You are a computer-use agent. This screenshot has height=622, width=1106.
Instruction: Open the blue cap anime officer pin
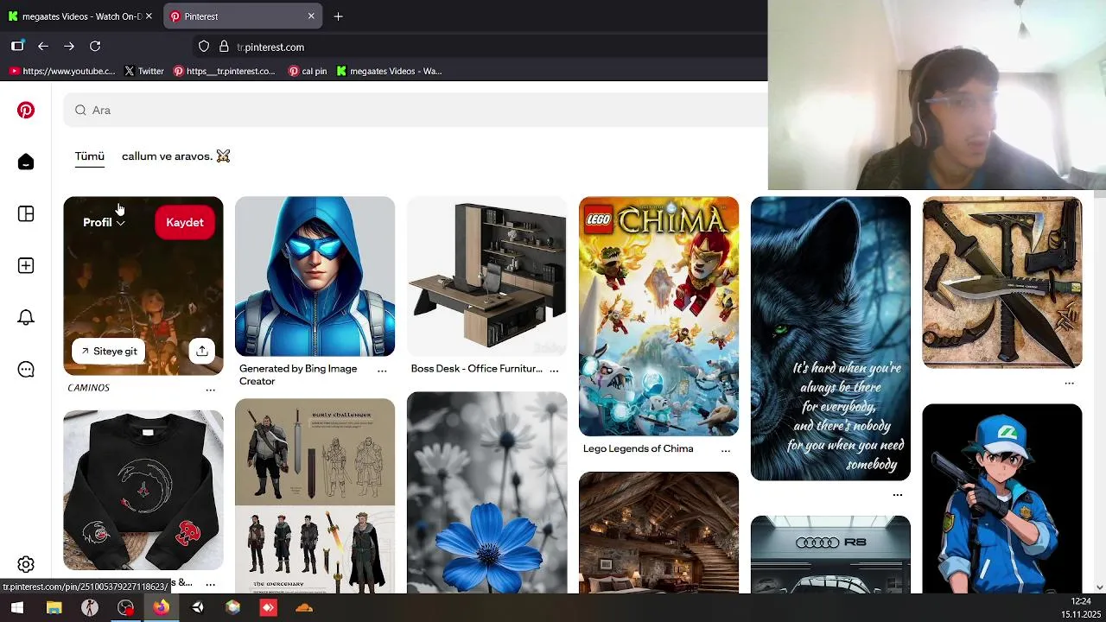point(1002,498)
